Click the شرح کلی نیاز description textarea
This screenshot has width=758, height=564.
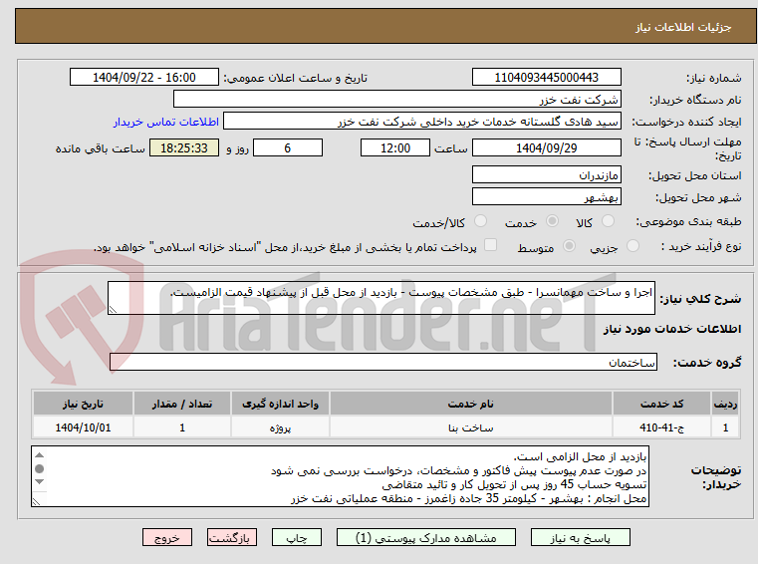coord(380,298)
